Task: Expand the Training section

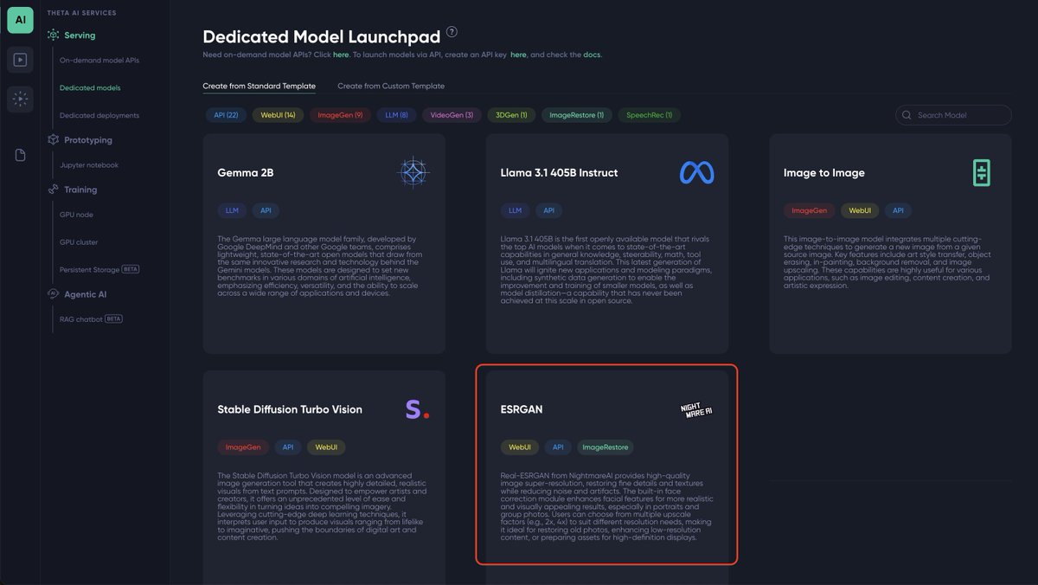Action: click(x=78, y=190)
